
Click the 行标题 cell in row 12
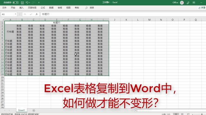[x=10, y=56]
